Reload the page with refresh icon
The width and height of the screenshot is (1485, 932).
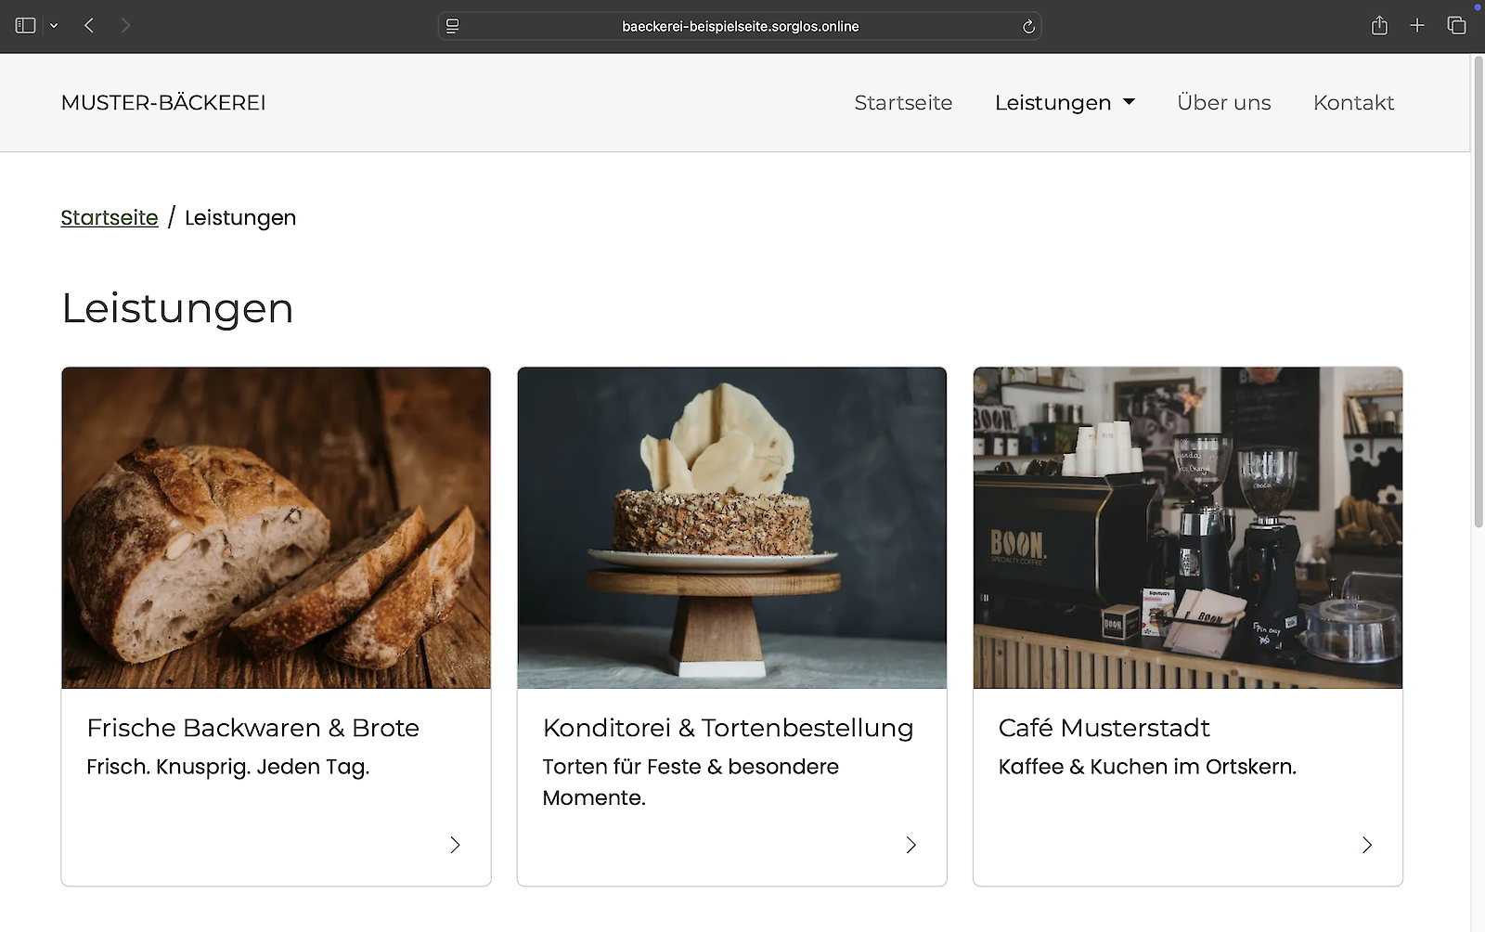[1028, 26]
